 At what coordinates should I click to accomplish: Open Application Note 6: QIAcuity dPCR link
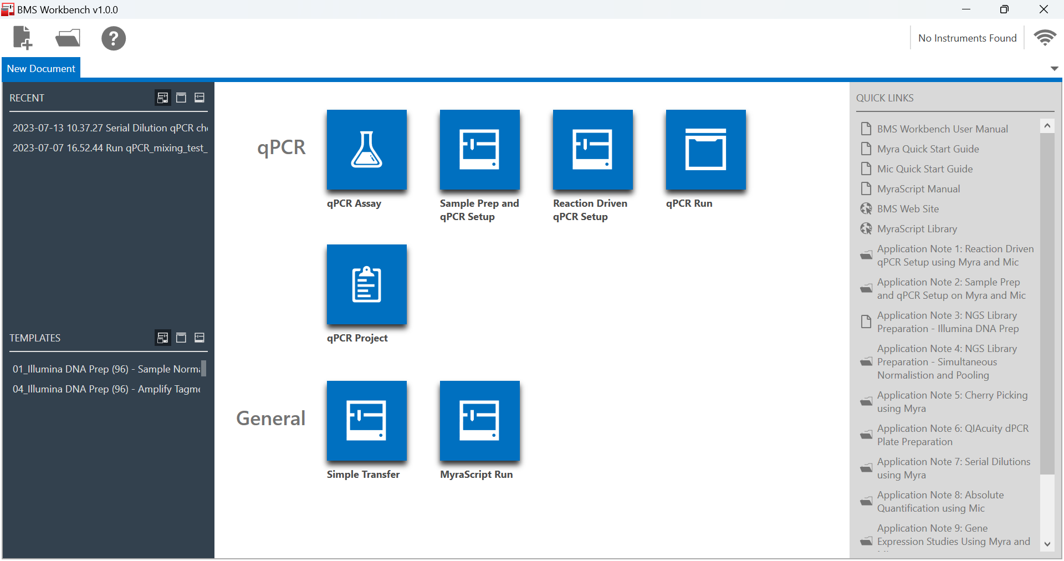(953, 435)
